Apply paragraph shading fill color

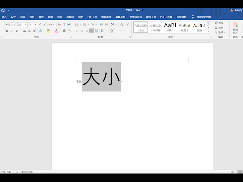point(111,31)
